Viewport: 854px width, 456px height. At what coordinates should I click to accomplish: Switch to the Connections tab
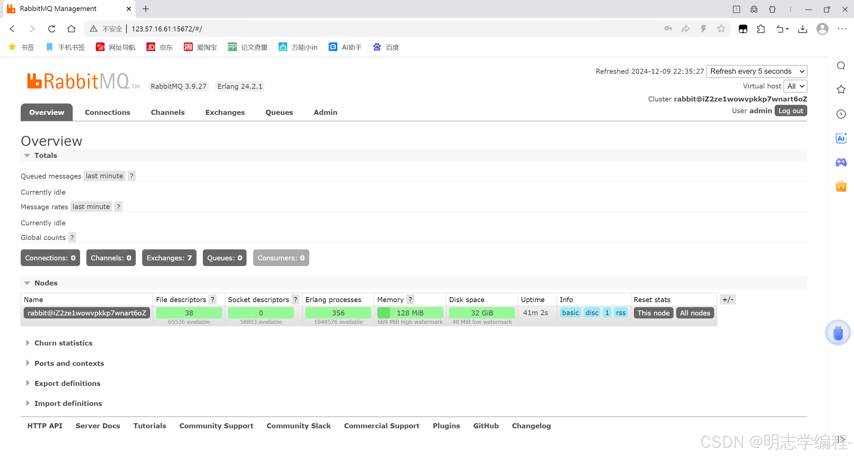[x=107, y=112]
